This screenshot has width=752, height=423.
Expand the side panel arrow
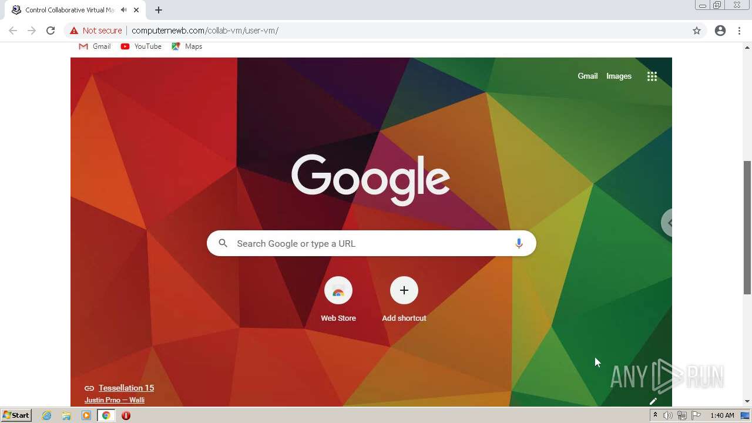668,223
